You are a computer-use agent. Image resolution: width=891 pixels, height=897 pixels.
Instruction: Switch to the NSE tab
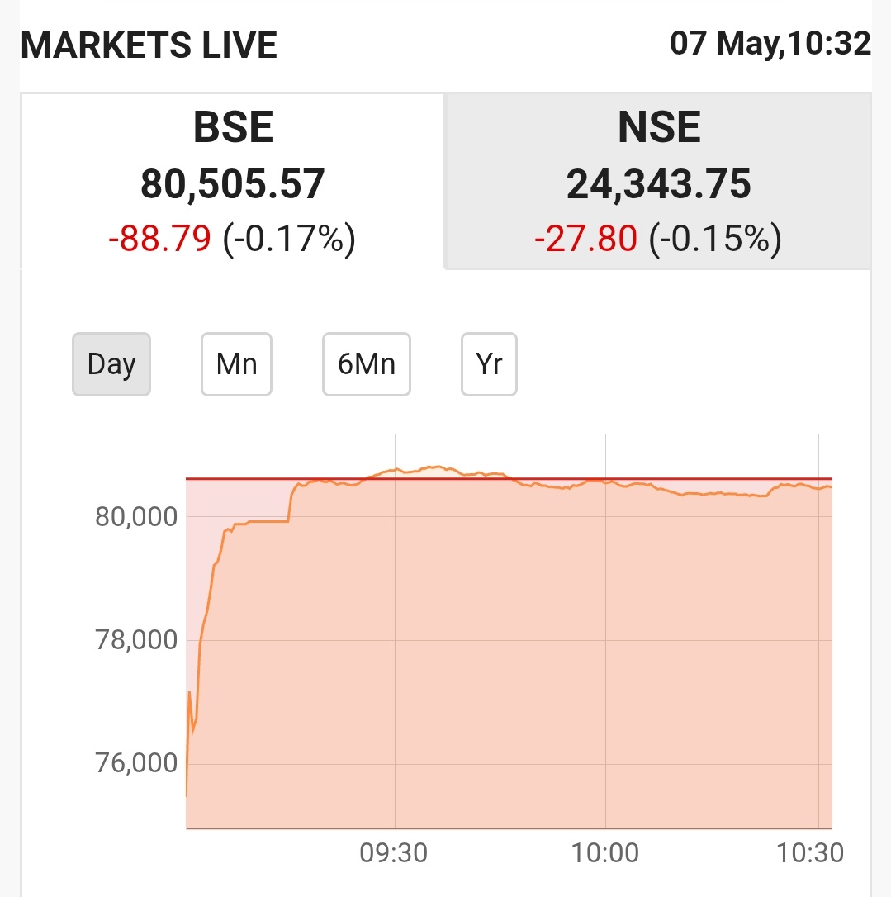click(658, 129)
